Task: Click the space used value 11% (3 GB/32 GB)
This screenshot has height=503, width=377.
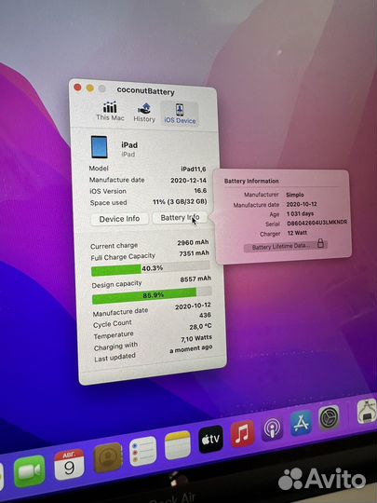Action: pyautogui.click(x=180, y=202)
